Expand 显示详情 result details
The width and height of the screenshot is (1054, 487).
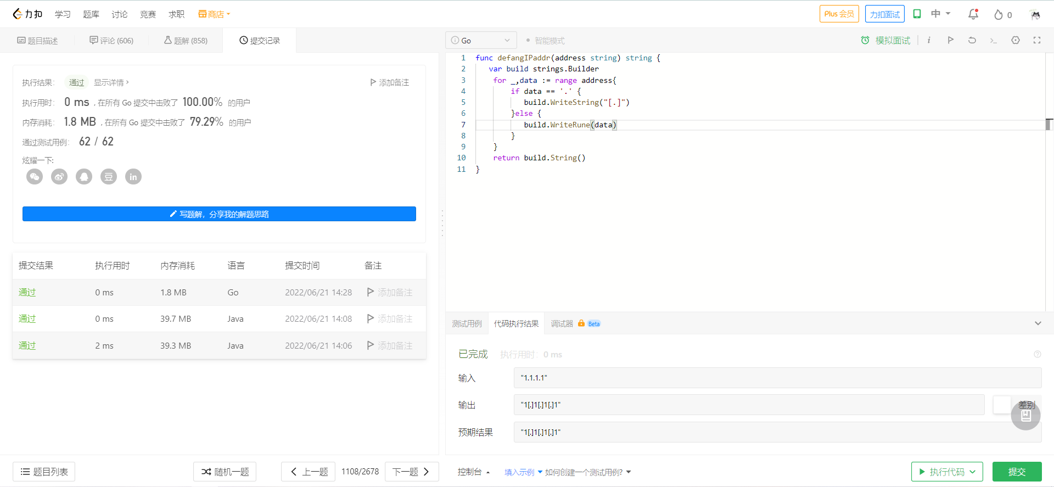pyautogui.click(x=111, y=82)
